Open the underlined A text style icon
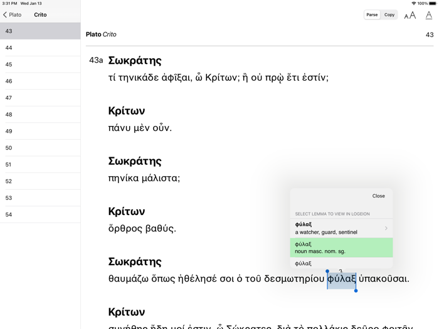The image size is (439, 329). click(428, 15)
